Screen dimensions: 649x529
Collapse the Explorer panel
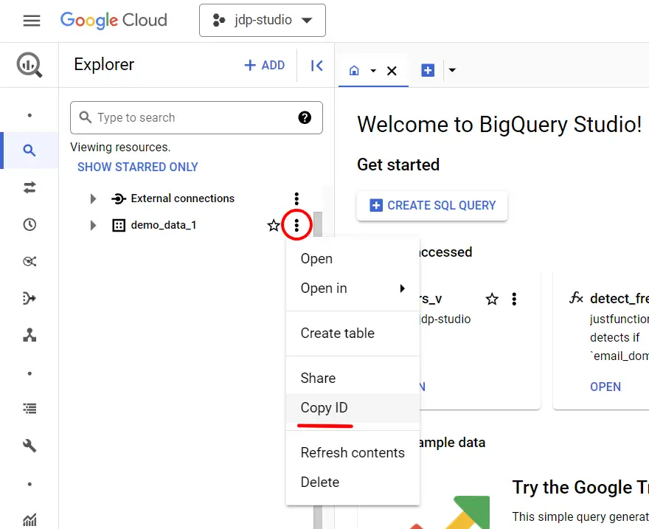pos(316,66)
